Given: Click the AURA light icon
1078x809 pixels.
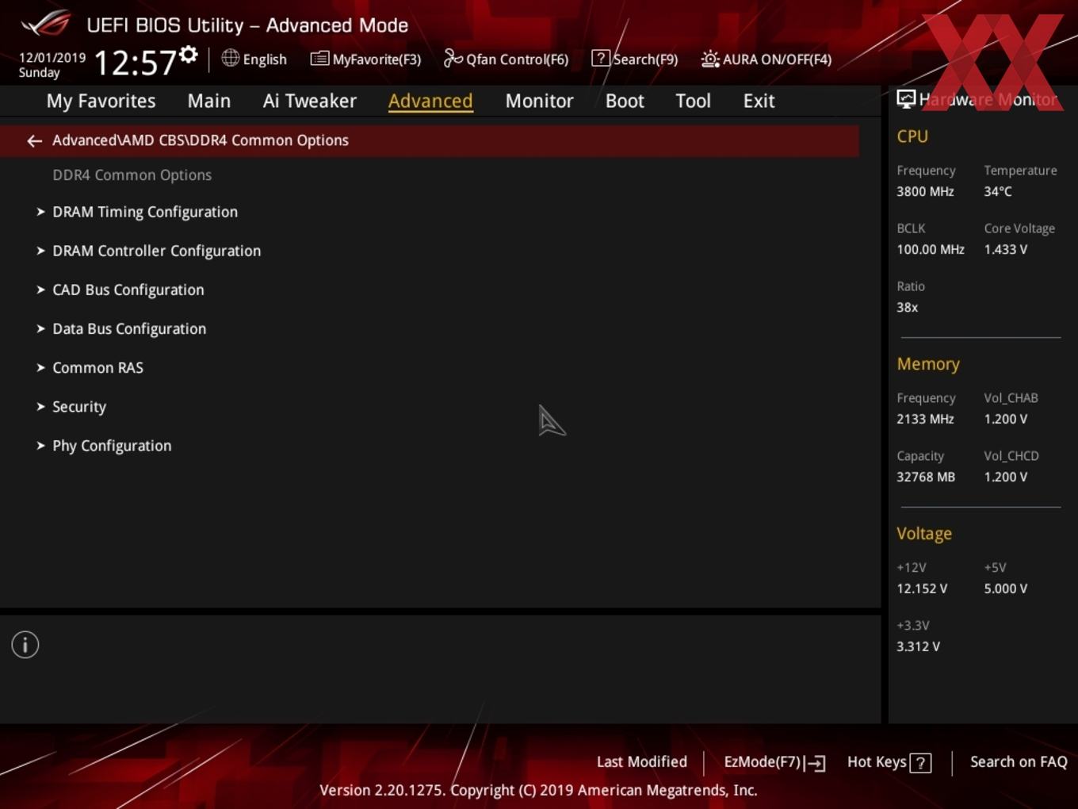Looking at the screenshot, I should (x=710, y=59).
